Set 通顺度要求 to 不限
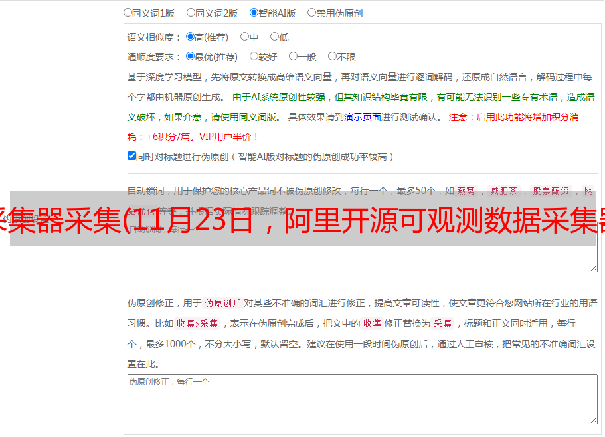605x437 pixels. pos(332,56)
